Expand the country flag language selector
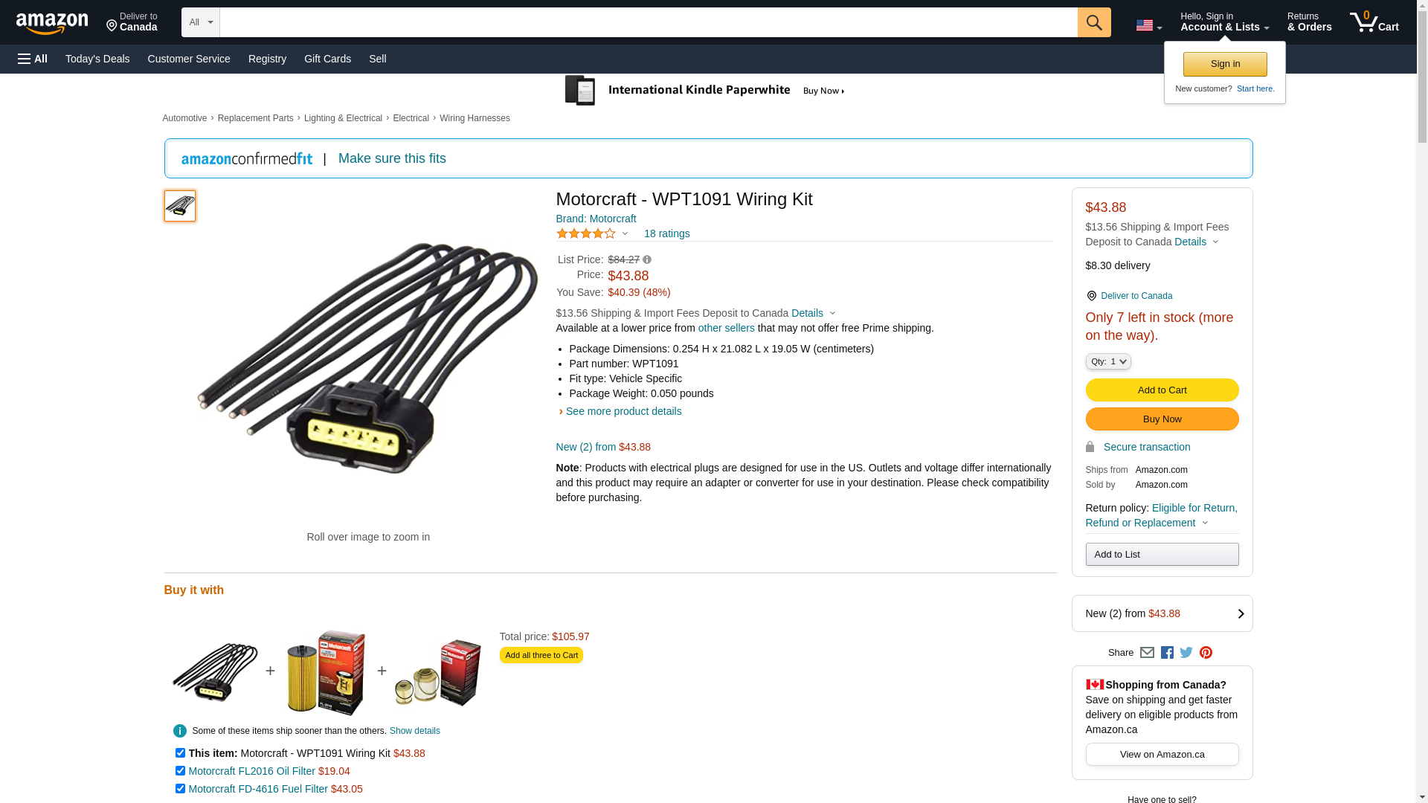The width and height of the screenshot is (1428, 803). click(1148, 26)
